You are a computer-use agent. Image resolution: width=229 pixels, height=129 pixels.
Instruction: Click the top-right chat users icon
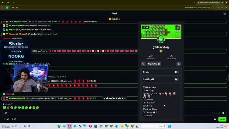point(225,13)
